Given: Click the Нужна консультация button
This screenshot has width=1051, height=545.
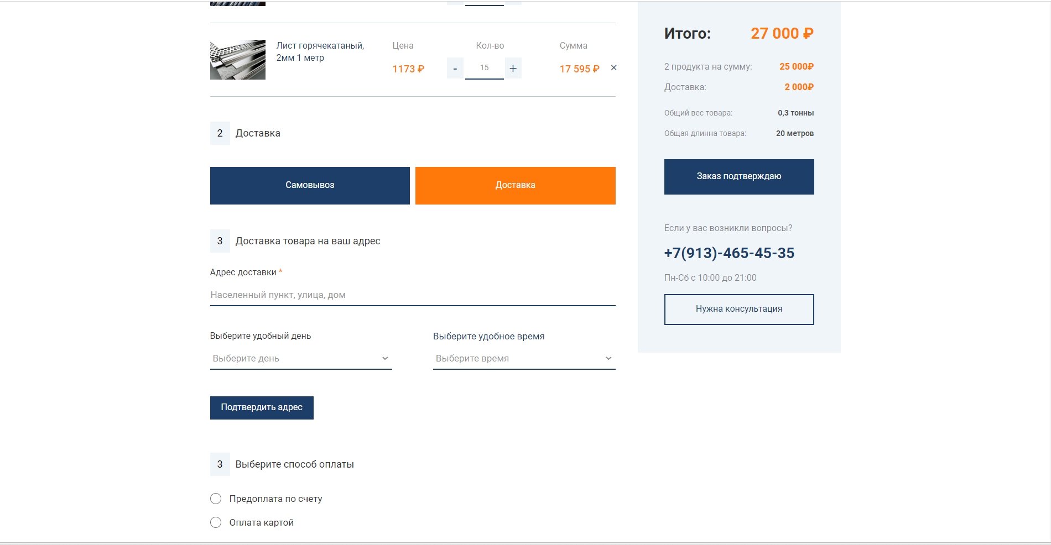Looking at the screenshot, I should (x=738, y=310).
